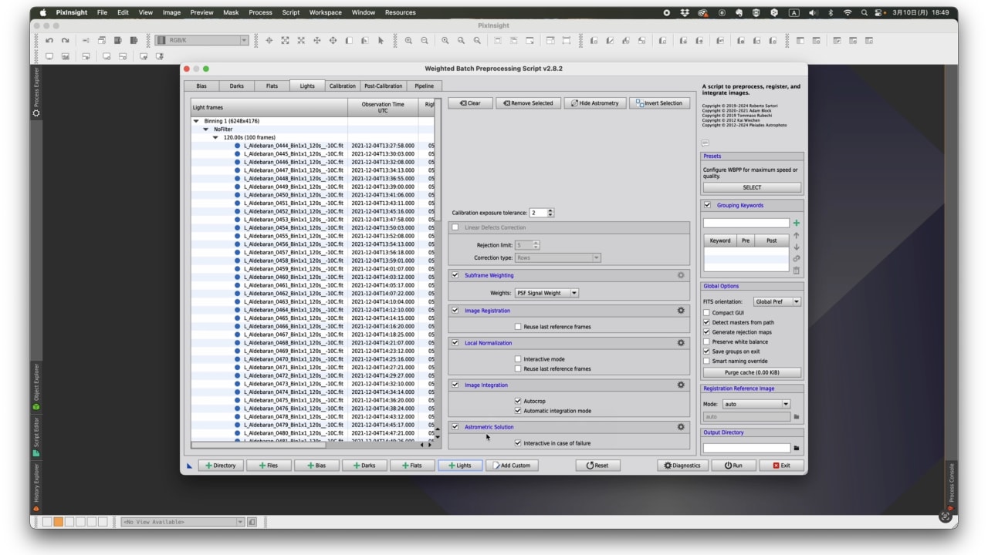
Task: Open Subframe Weighting settings gear
Action: click(681, 275)
